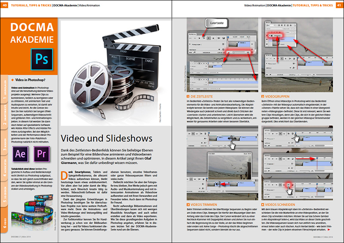344x243 pixels.
Task: Click settings gear in step 1 top timeline
Action: point(213,38)
